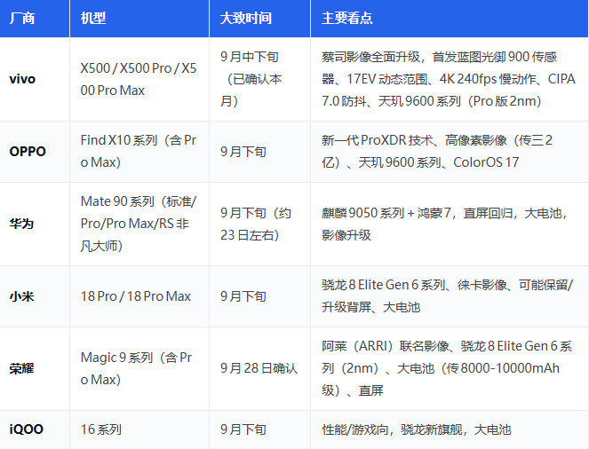Select the 18 Pro / 18 Pro Max cell

pos(139,296)
